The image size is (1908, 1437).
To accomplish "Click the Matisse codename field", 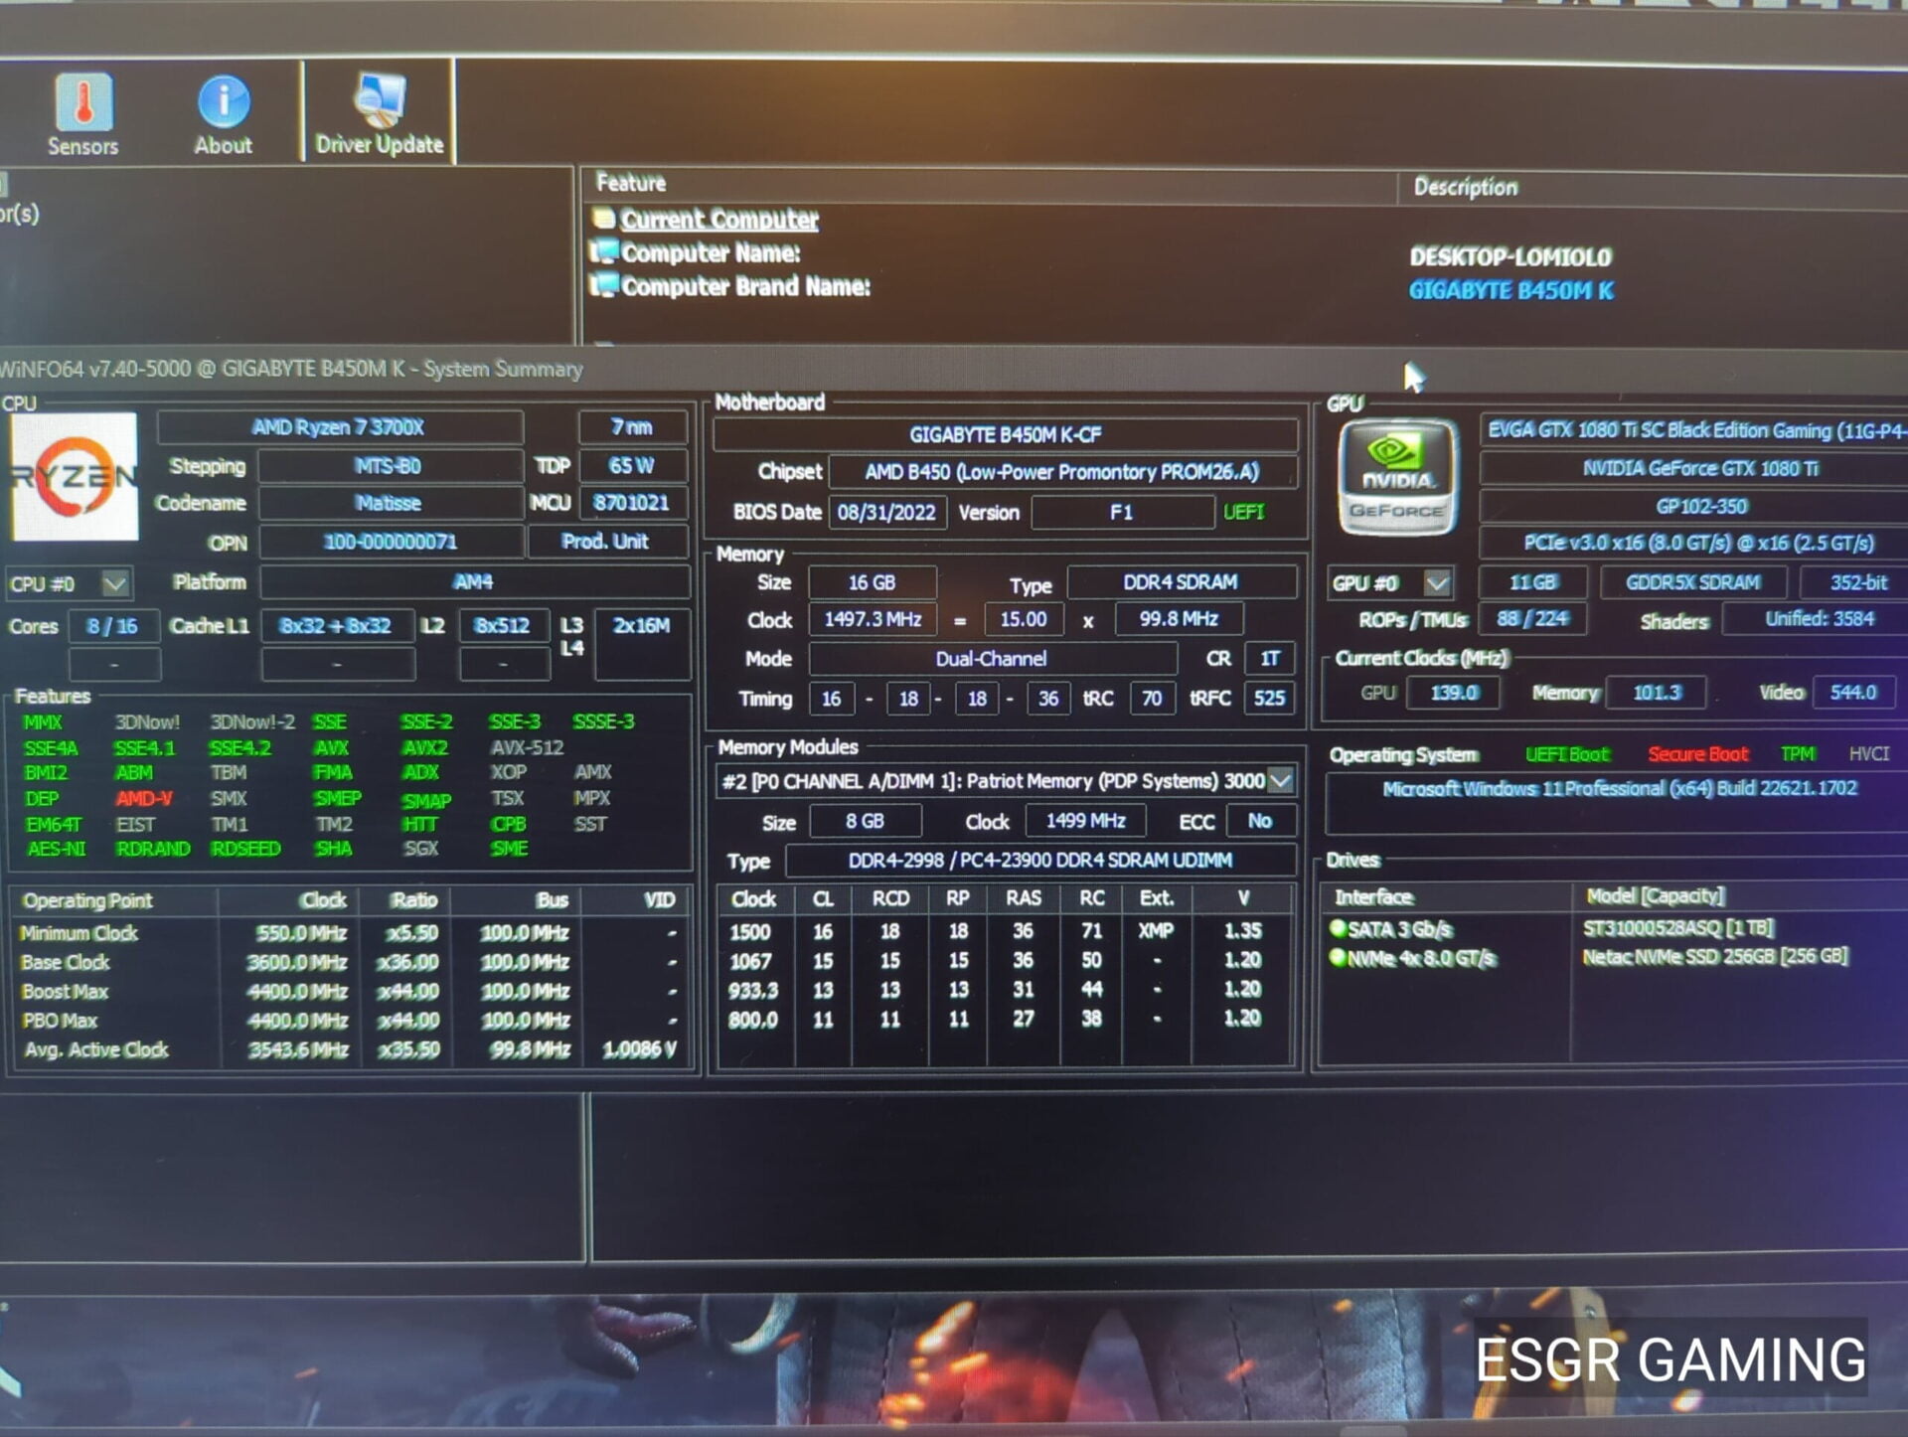I will click(390, 503).
